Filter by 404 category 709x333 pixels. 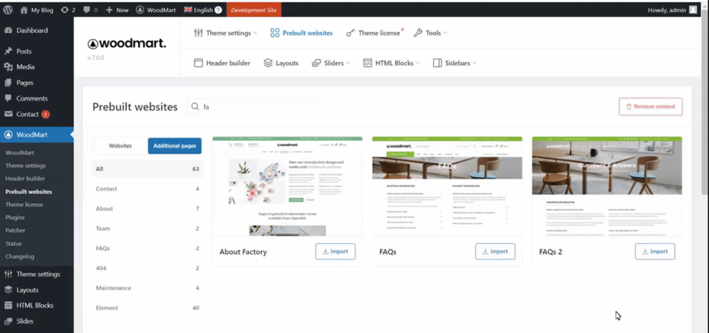tap(147, 269)
